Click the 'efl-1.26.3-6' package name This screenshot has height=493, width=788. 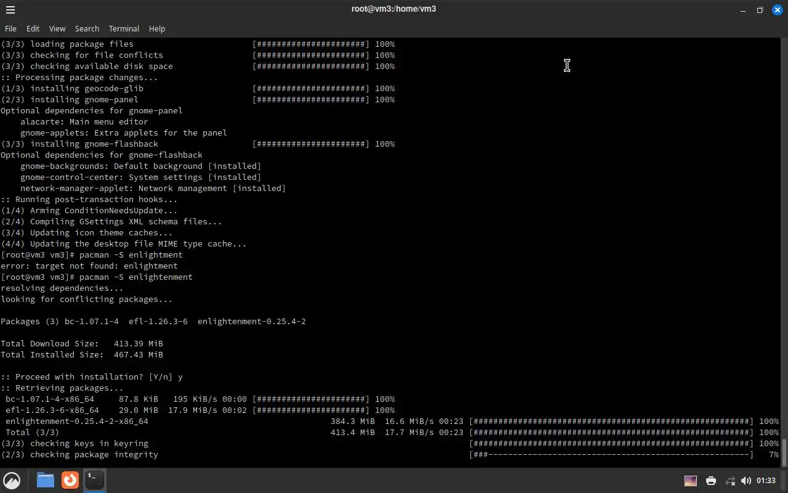[x=158, y=322]
